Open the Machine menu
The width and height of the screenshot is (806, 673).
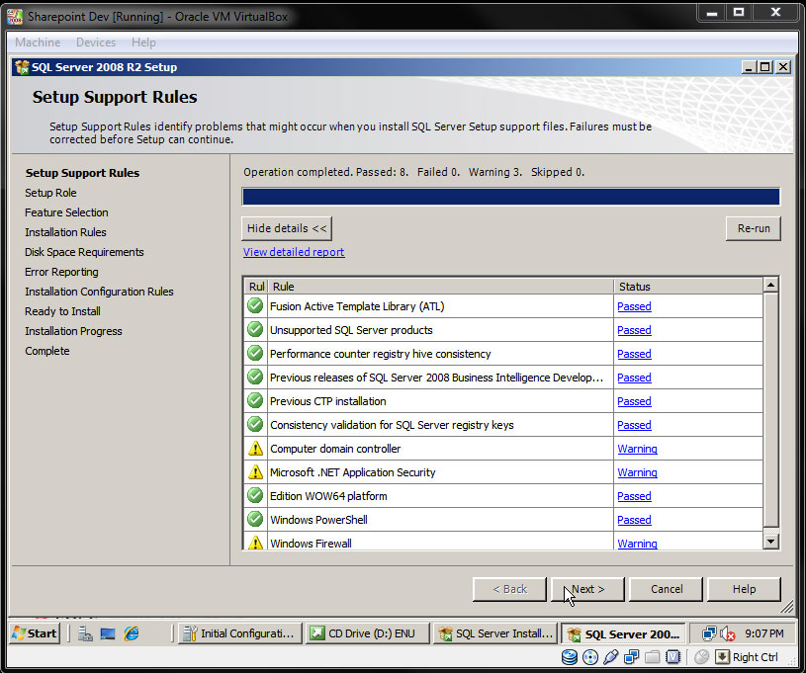38,42
